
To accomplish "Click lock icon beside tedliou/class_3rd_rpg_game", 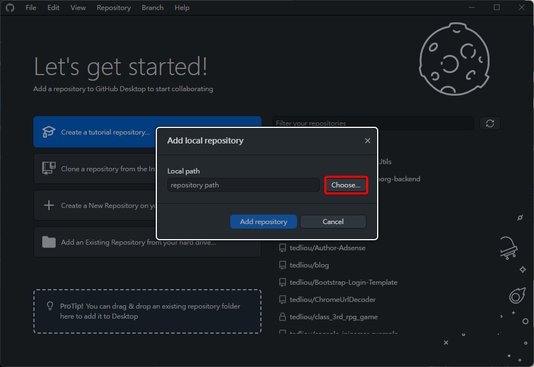I will pyautogui.click(x=283, y=317).
